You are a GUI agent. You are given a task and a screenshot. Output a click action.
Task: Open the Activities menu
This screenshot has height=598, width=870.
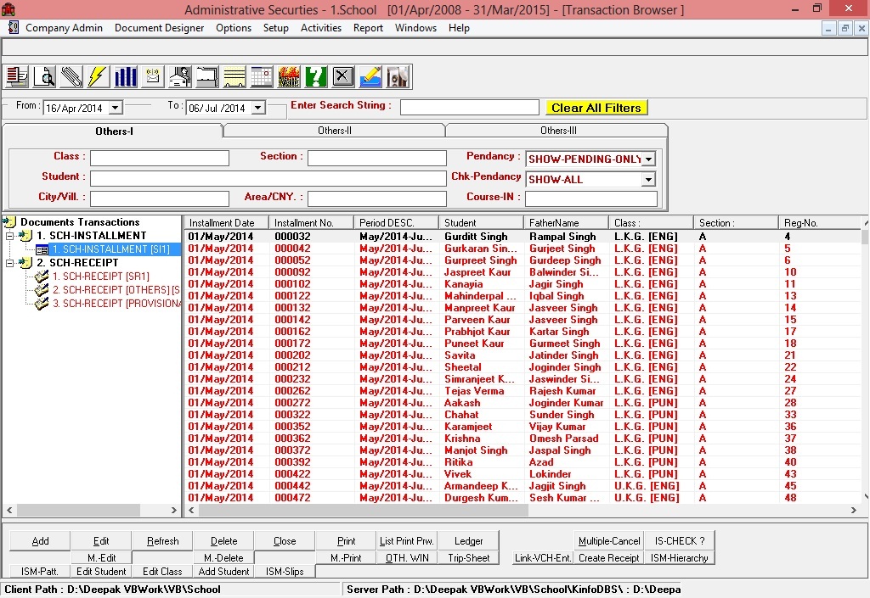(x=320, y=28)
